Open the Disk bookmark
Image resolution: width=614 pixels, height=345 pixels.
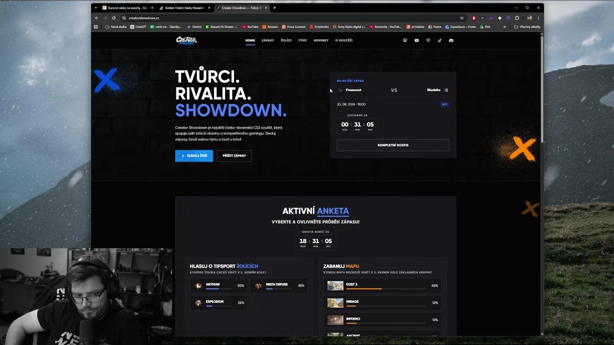click(x=485, y=27)
